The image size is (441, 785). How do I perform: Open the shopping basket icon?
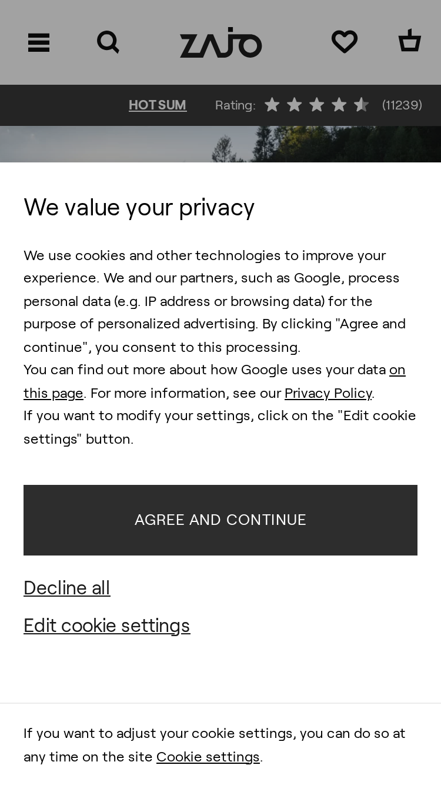pos(410,41)
